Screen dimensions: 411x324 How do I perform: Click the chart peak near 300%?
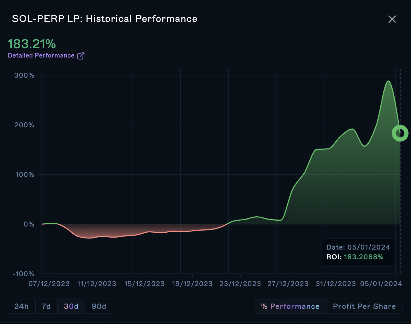click(388, 81)
